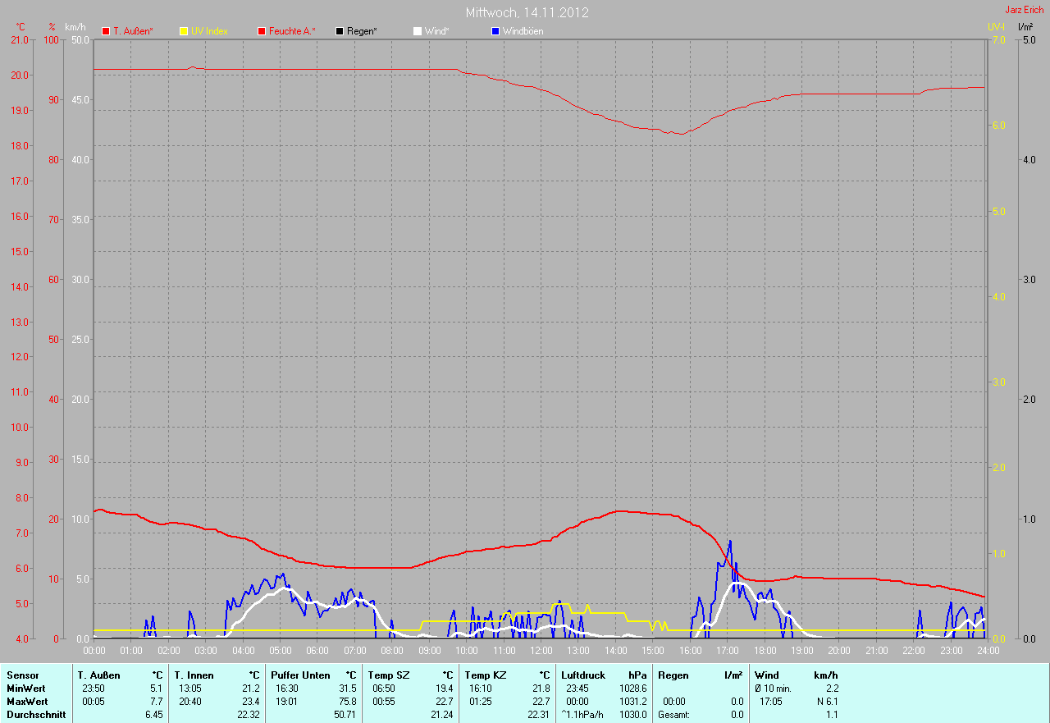This screenshot has width=1050, height=723.
Task: Click the white Wind legend swatch
Action: click(418, 31)
